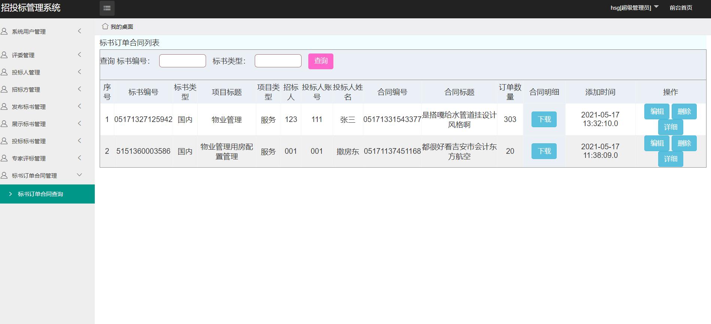711x324 pixels.
Task: Click 我的桌面 breadcrumb link
Action: pos(122,27)
